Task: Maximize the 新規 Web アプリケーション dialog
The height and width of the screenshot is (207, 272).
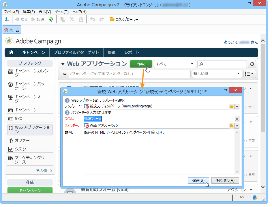Action: coord(225,90)
